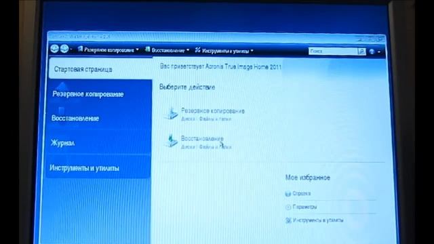Open Параметры in Мое избранное
This screenshot has height=244, width=434.
304,207
